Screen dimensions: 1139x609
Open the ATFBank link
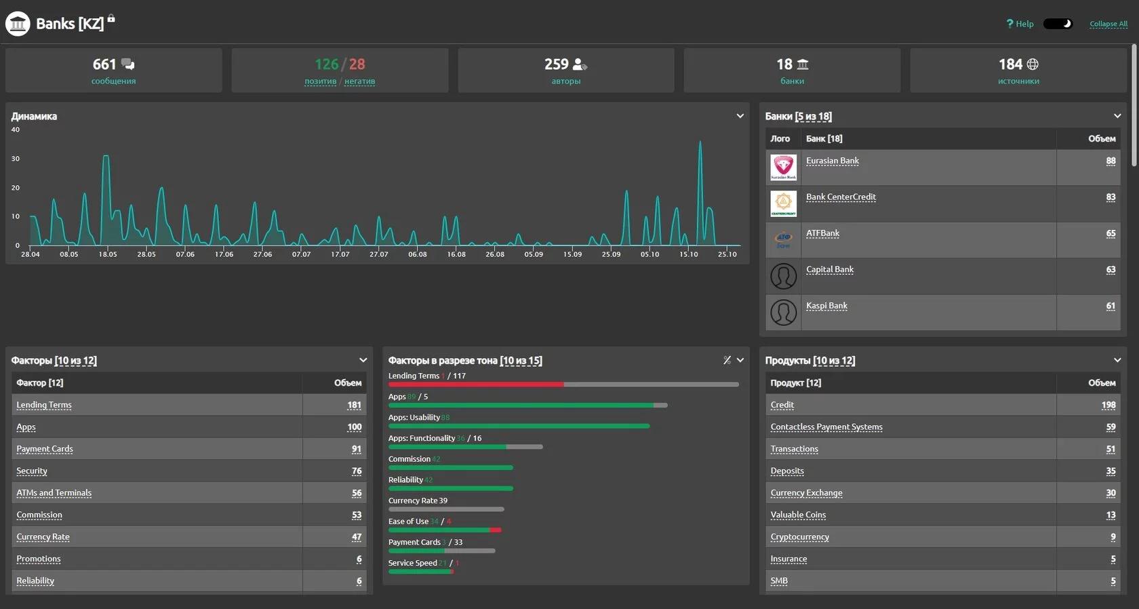pyautogui.click(x=822, y=233)
